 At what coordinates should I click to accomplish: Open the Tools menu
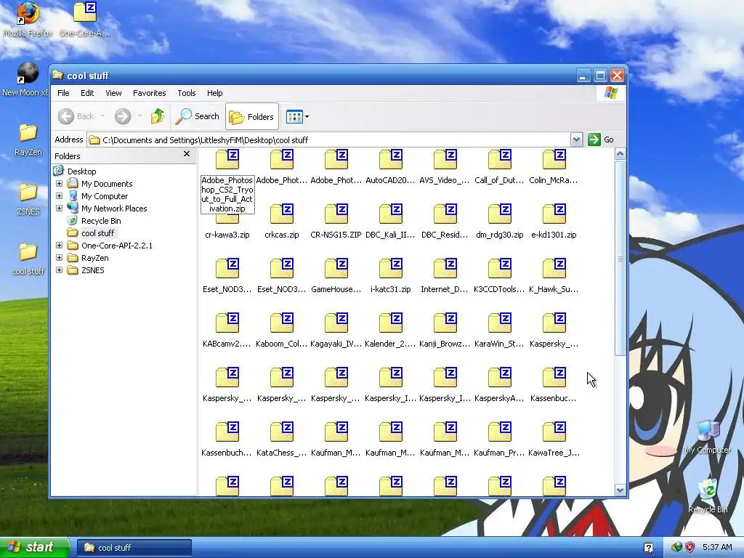[x=187, y=93]
